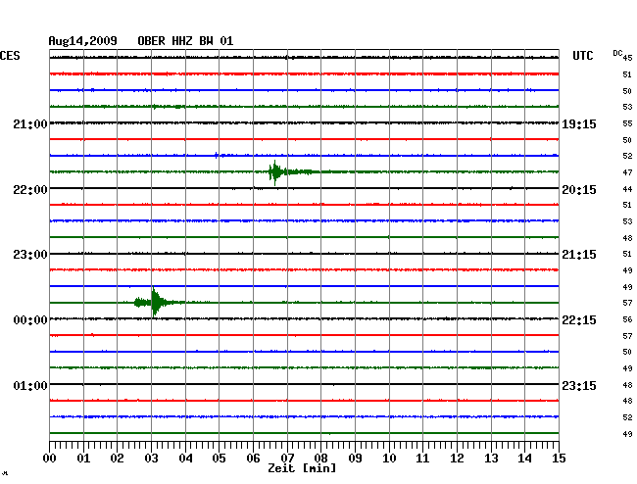
Task: Click the DC value 45
Action: click(627, 58)
